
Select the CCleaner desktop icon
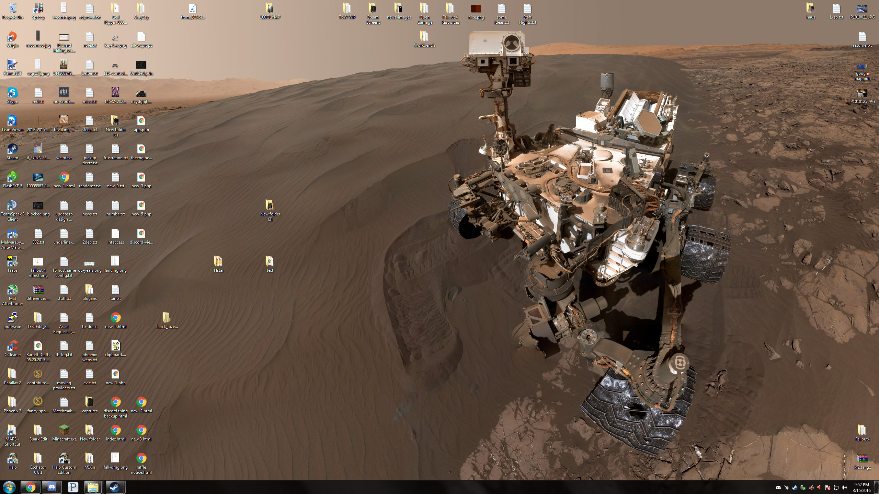click(13, 349)
